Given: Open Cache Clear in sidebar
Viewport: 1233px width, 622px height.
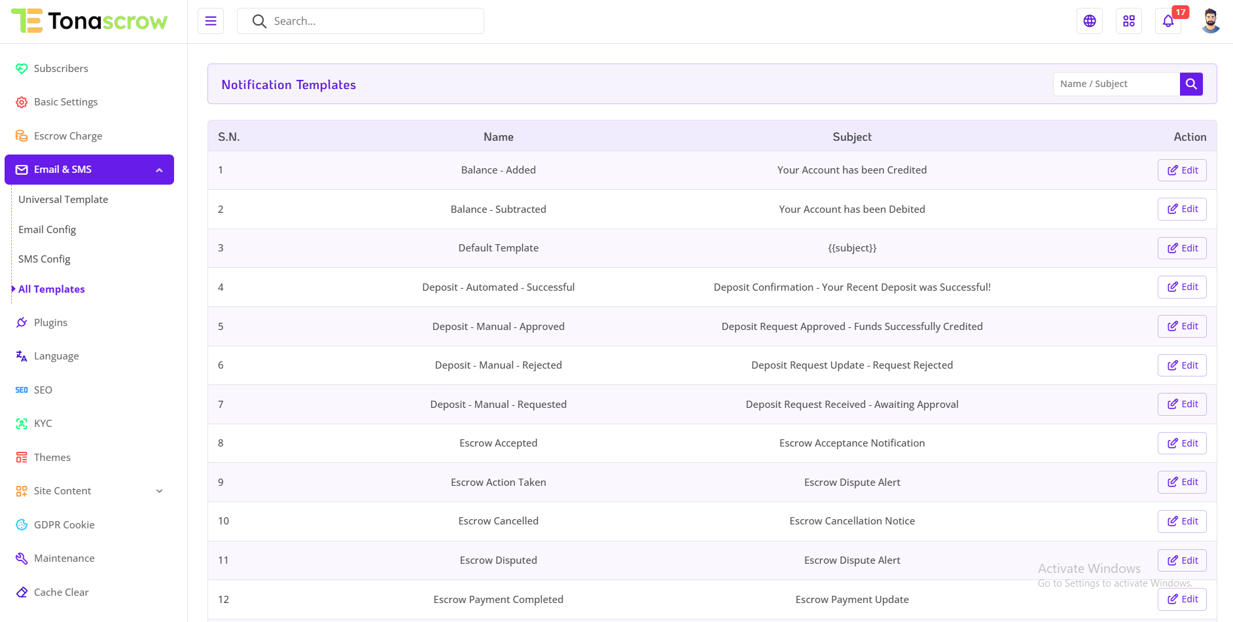Looking at the screenshot, I should (x=61, y=592).
